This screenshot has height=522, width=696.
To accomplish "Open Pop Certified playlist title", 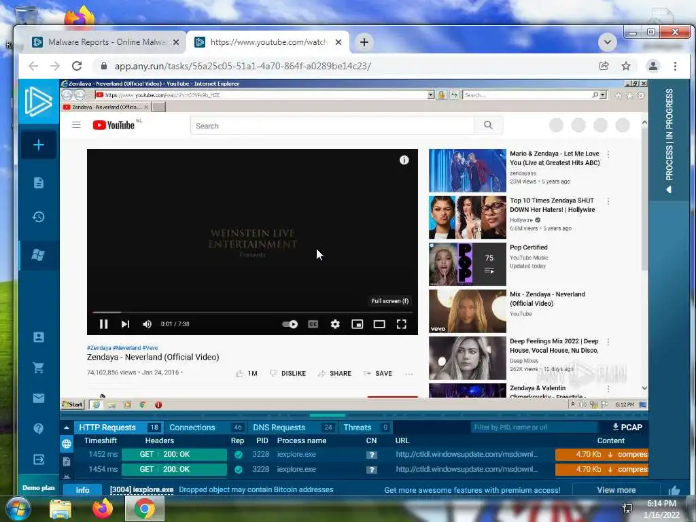I will tap(529, 247).
